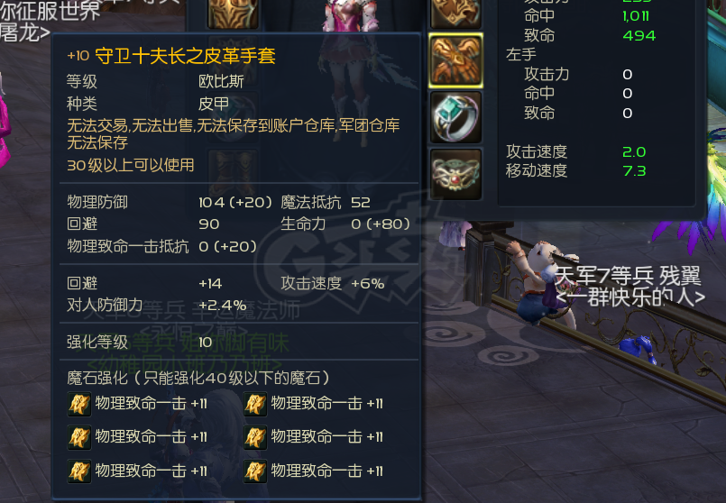Click the shoulder armor slot above the gloves
726x503 pixels.
coord(456,14)
